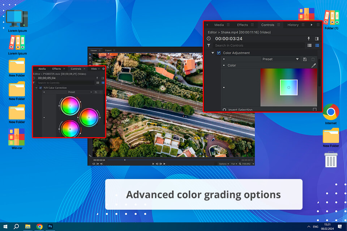Toggle keyframe dot beside Color label
Image resolution: width=347 pixels, height=231 pixels.
(x=224, y=65)
